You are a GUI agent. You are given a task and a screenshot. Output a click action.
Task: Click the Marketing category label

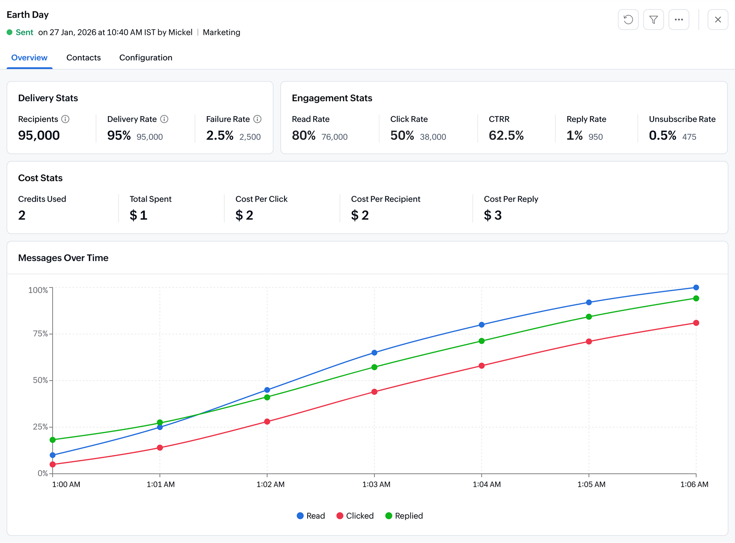click(222, 32)
